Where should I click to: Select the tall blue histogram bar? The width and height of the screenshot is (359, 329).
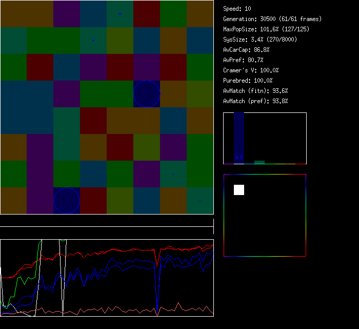point(239,138)
